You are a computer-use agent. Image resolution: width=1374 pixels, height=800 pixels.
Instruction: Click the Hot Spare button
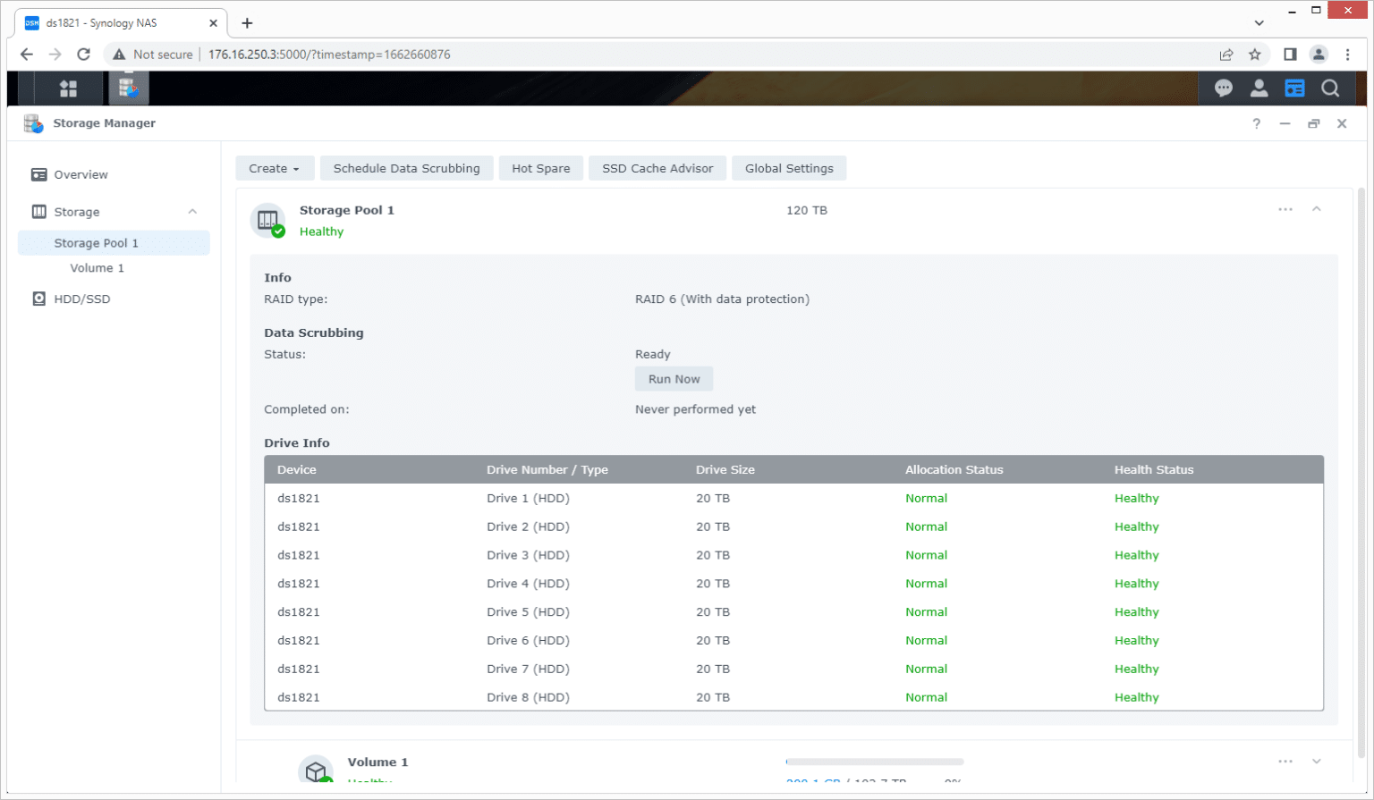[541, 168]
